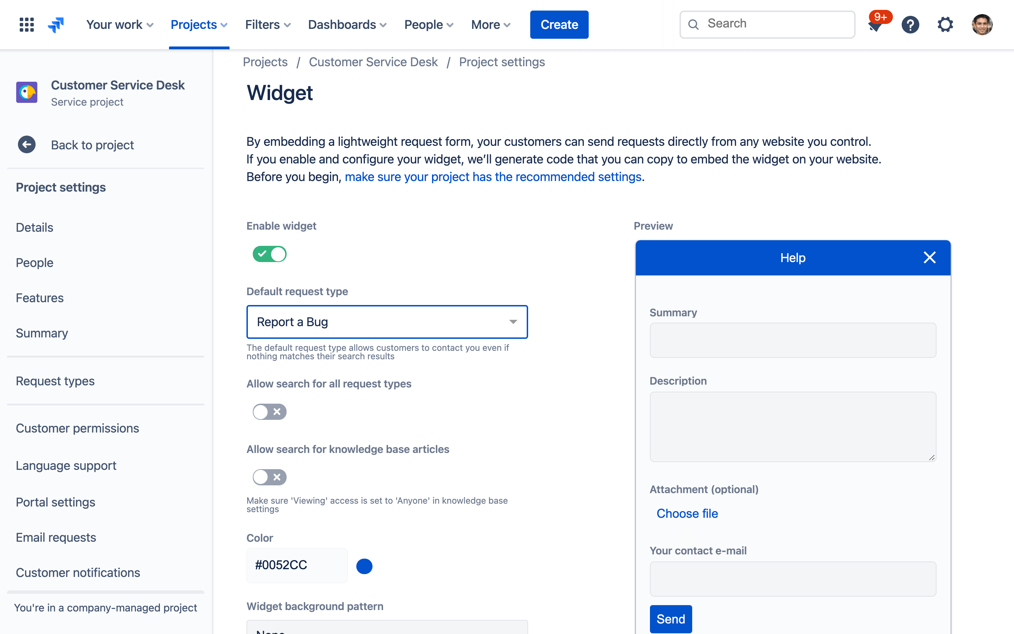
Task: Disable the Enable widget toggle
Action: point(270,254)
